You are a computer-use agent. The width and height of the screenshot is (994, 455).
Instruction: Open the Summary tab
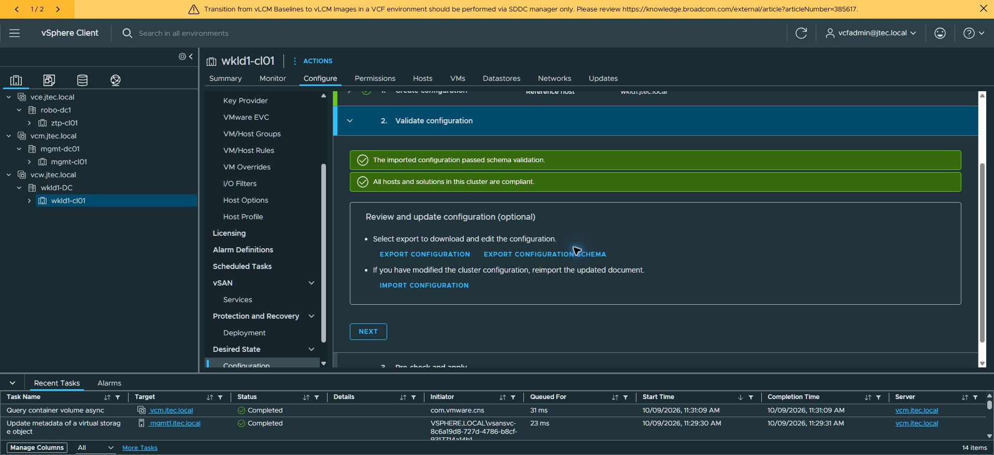tap(225, 78)
